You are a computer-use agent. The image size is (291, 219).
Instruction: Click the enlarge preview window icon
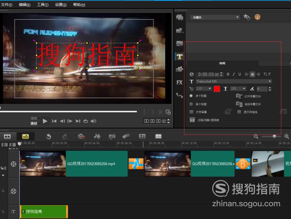point(168,112)
